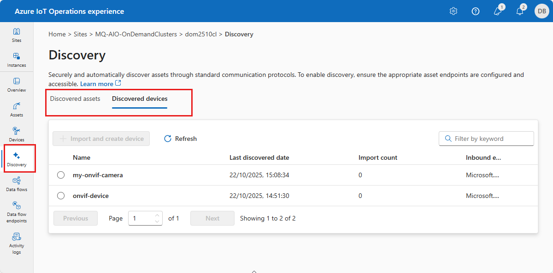Viewport: 553px width, 273px height.
Task: Click the date 22/10/2025, 14:51:30
Action: (x=259, y=196)
